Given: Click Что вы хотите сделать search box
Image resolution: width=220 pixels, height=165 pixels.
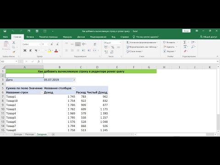Looking at the screenshot, I should [146, 37].
